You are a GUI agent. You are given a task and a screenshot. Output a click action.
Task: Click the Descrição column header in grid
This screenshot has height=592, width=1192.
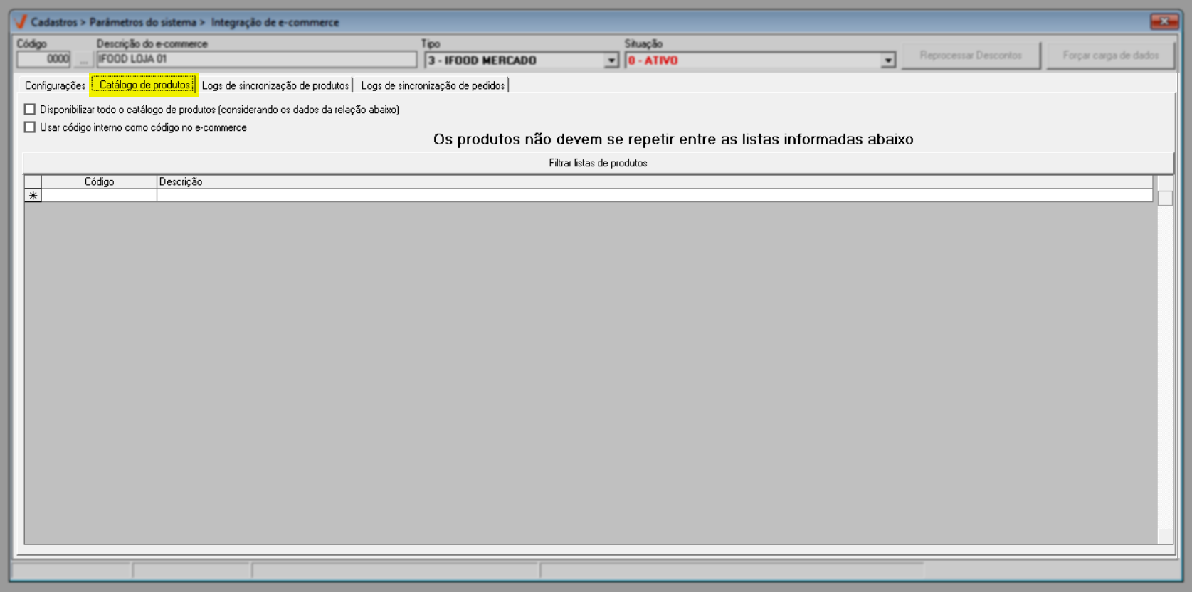pos(655,182)
